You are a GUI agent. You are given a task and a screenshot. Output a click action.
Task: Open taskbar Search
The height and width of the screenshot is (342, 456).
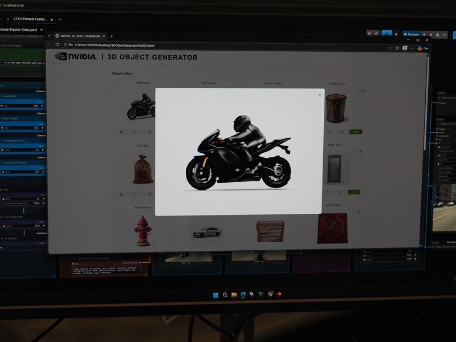(x=225, y=295)
